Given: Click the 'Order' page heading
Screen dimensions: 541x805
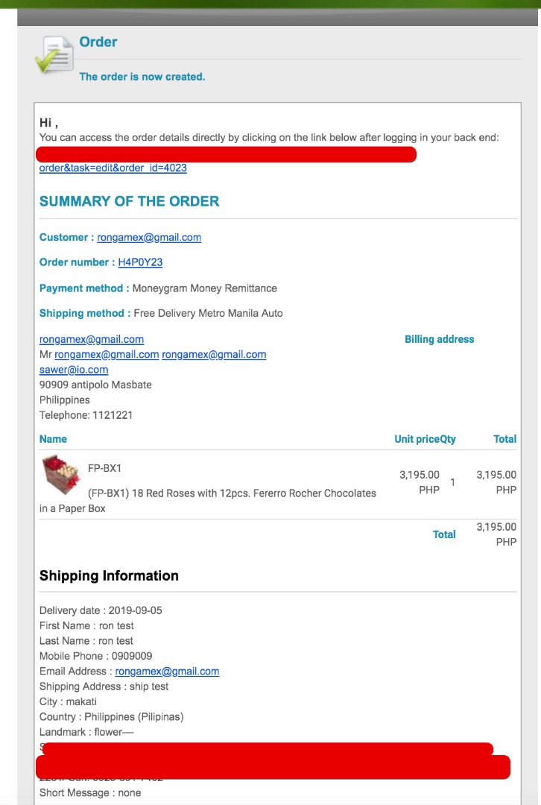Looking at the screenshot, I should click(x=98, y=42).
